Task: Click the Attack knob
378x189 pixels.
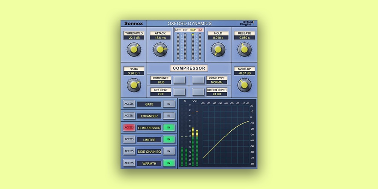Action: (x=160, y=49)
